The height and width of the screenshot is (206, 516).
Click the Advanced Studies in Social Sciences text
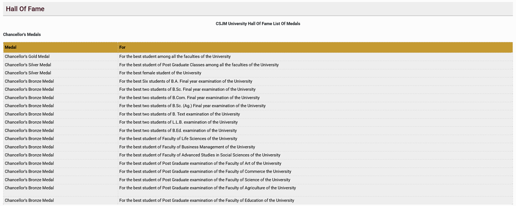click(200, 155)
